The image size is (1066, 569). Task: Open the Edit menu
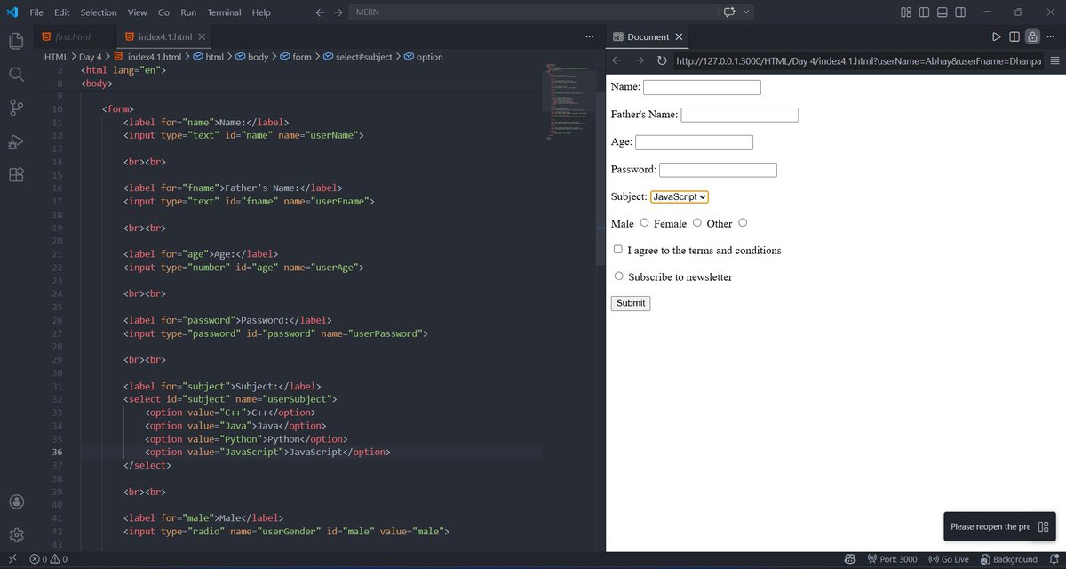coord(61,12)
